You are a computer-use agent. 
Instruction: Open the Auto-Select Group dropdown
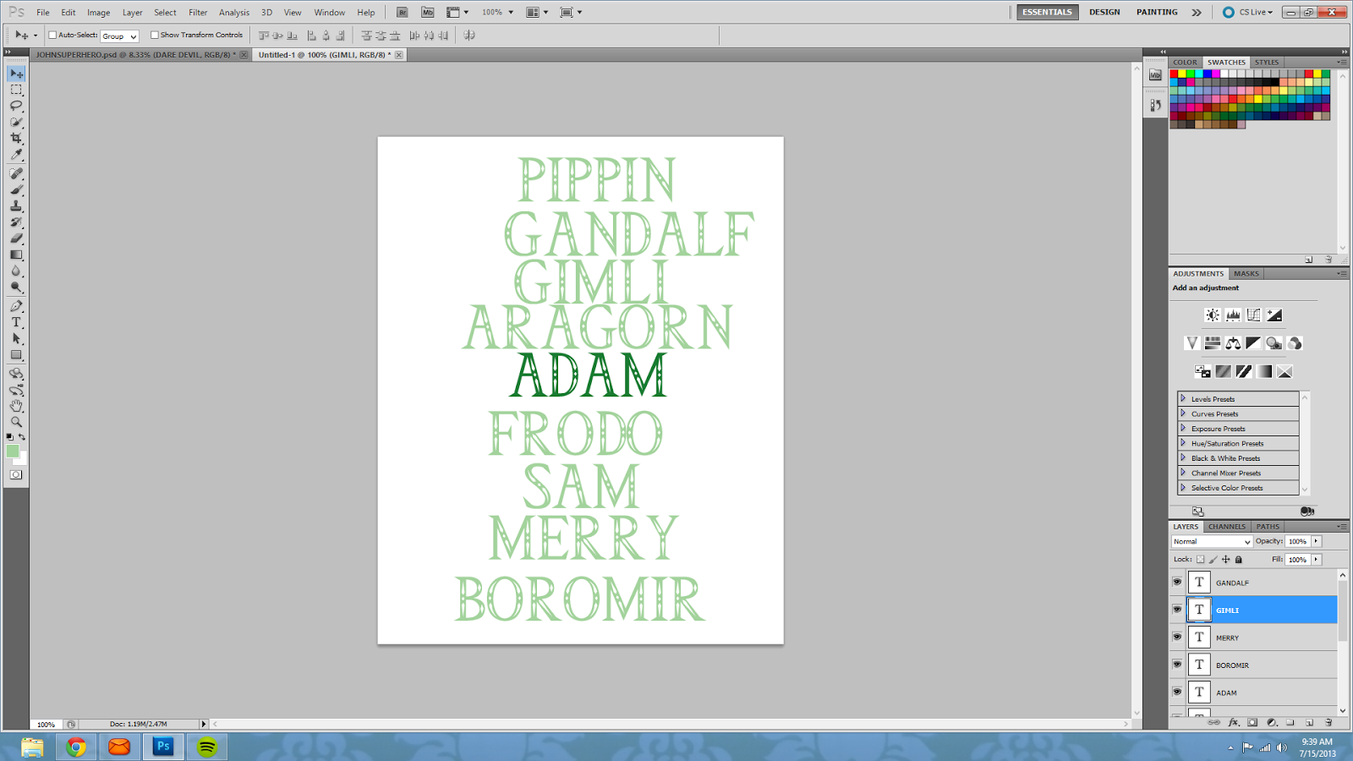pyautogui.click(x=119, y=36)
